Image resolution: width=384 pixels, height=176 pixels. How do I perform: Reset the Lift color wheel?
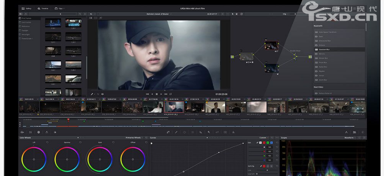coord(47,143)
